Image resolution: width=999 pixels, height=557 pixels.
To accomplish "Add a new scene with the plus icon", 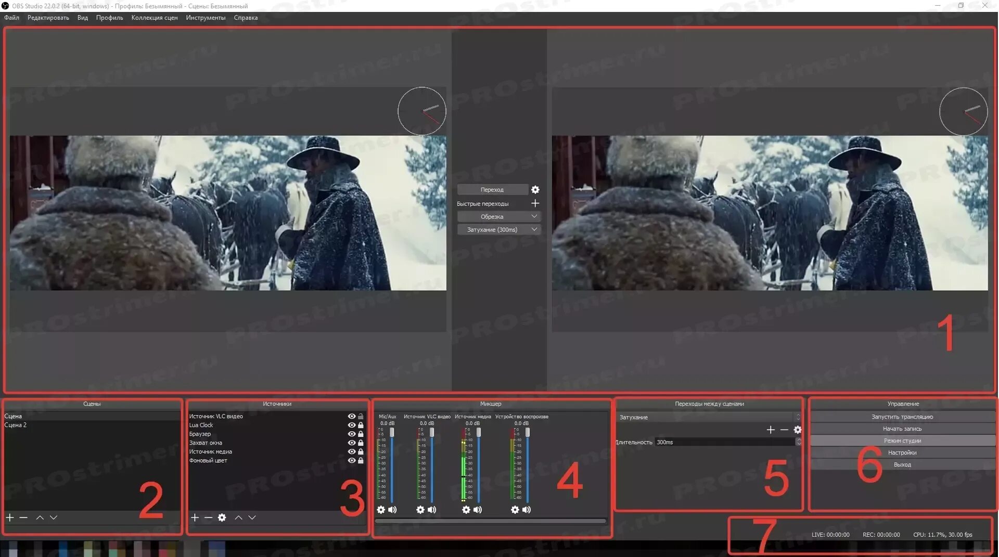I will 10,517.
